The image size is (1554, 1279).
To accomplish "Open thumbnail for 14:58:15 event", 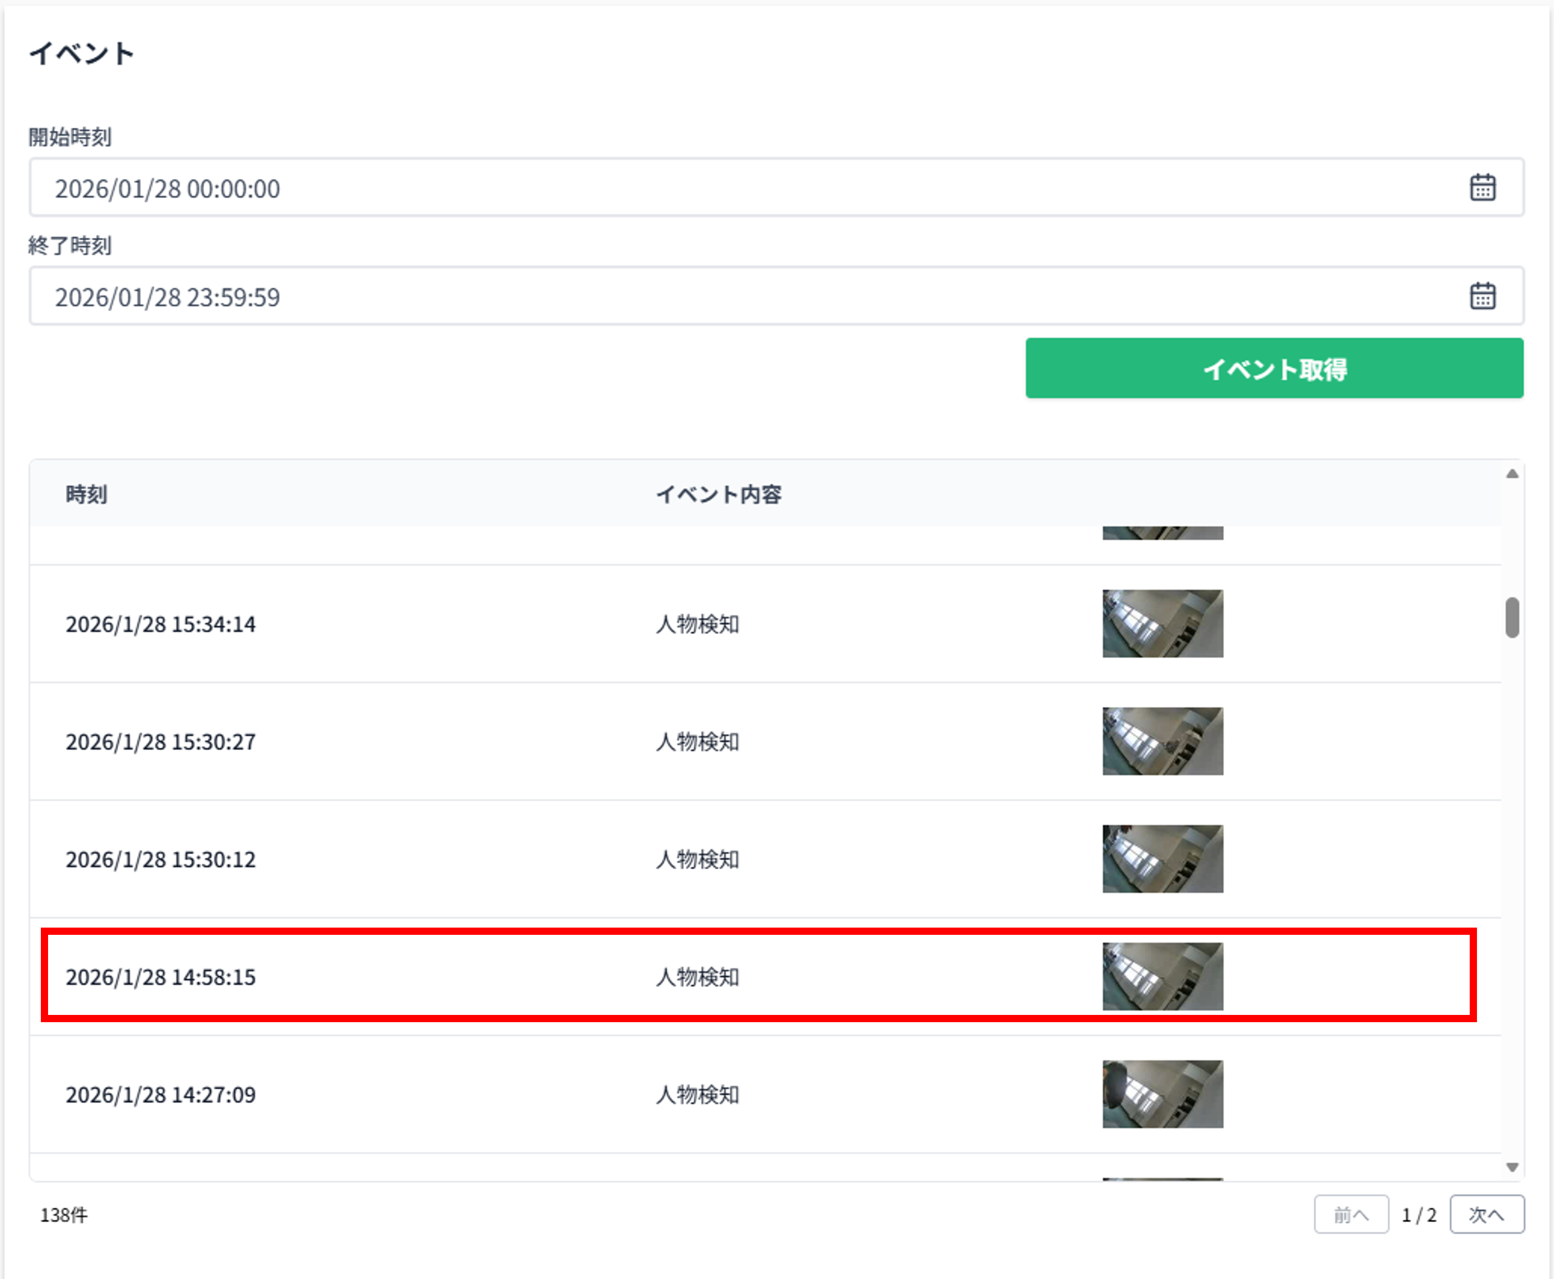I will pos(1162,976).
